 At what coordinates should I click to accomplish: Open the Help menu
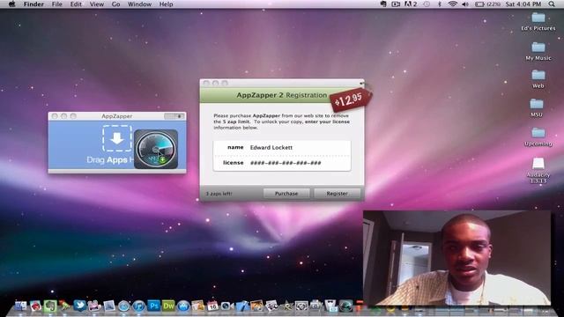[166, 4]
